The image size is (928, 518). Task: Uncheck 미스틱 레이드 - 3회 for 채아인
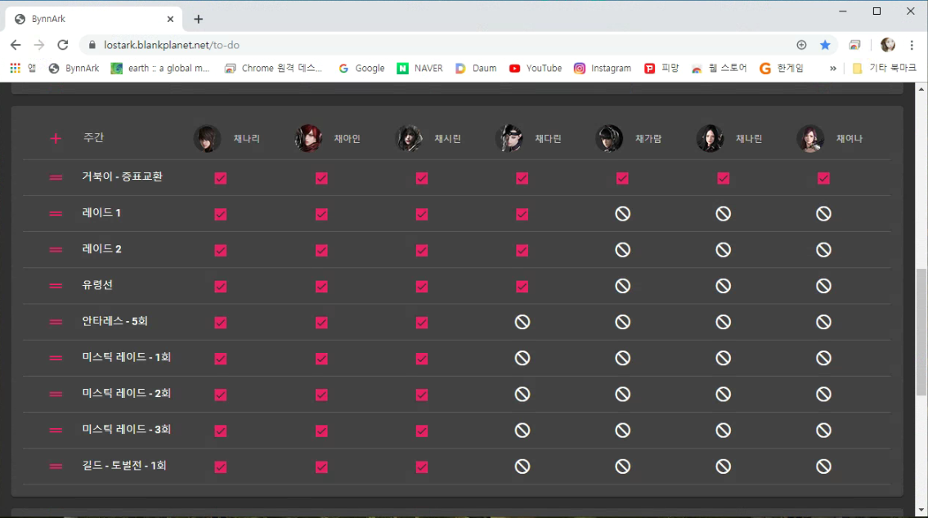[321, 431]
